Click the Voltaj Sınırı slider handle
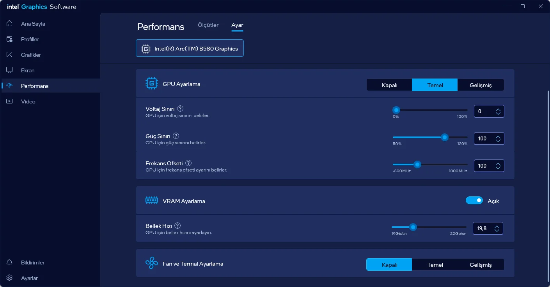550x287 pixels. (396, 110)
